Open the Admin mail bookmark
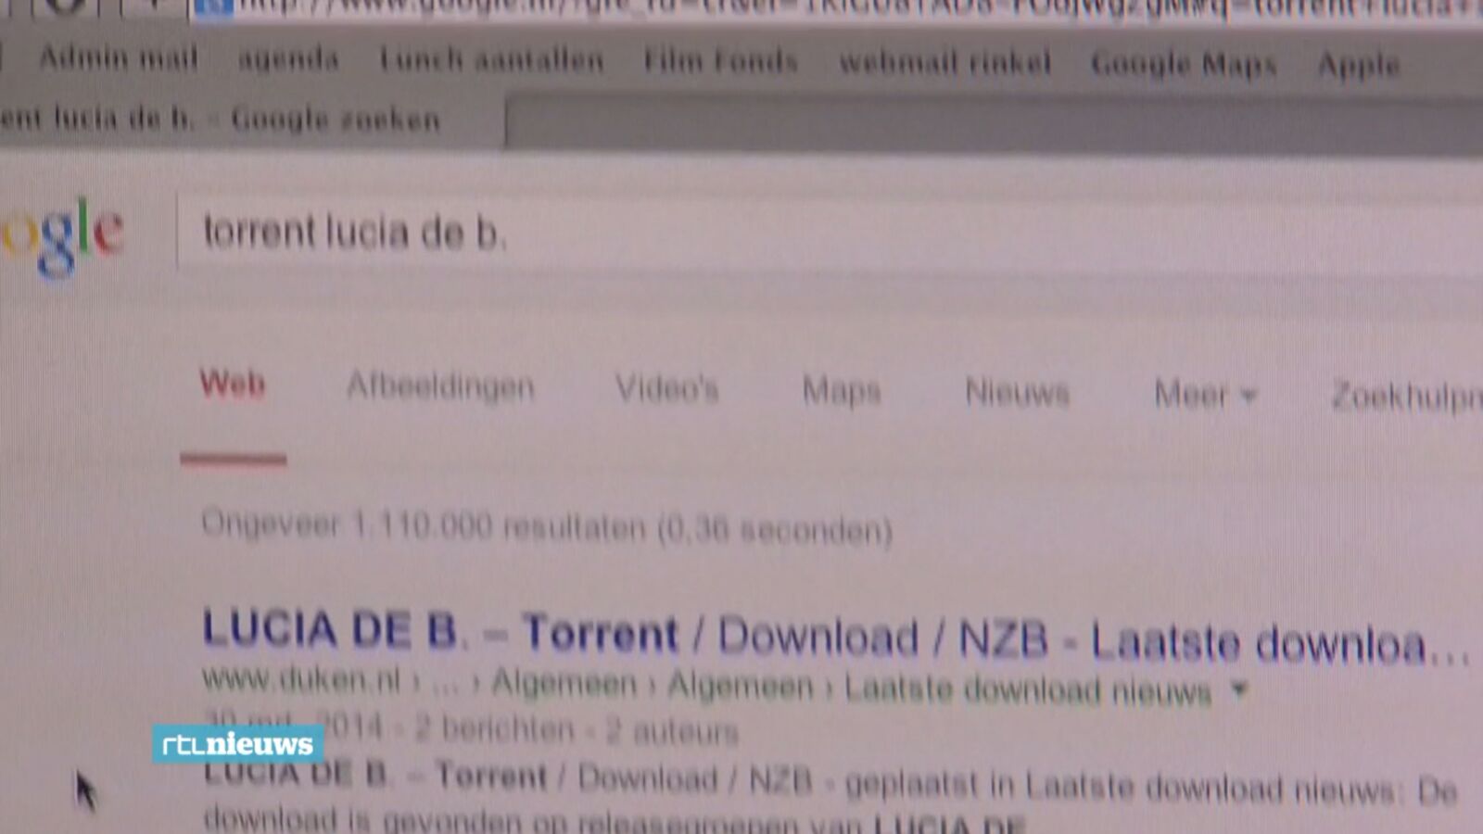The image size is (1483, 834). point(118,57)
